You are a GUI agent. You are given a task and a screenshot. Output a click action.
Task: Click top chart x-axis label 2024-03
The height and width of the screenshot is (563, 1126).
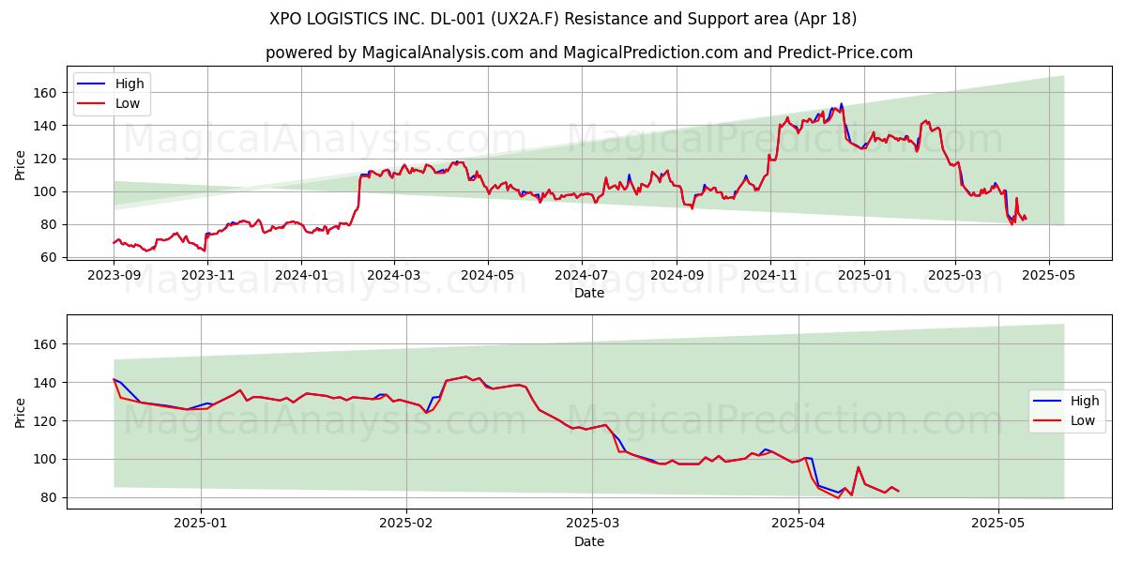click(393, 276)
